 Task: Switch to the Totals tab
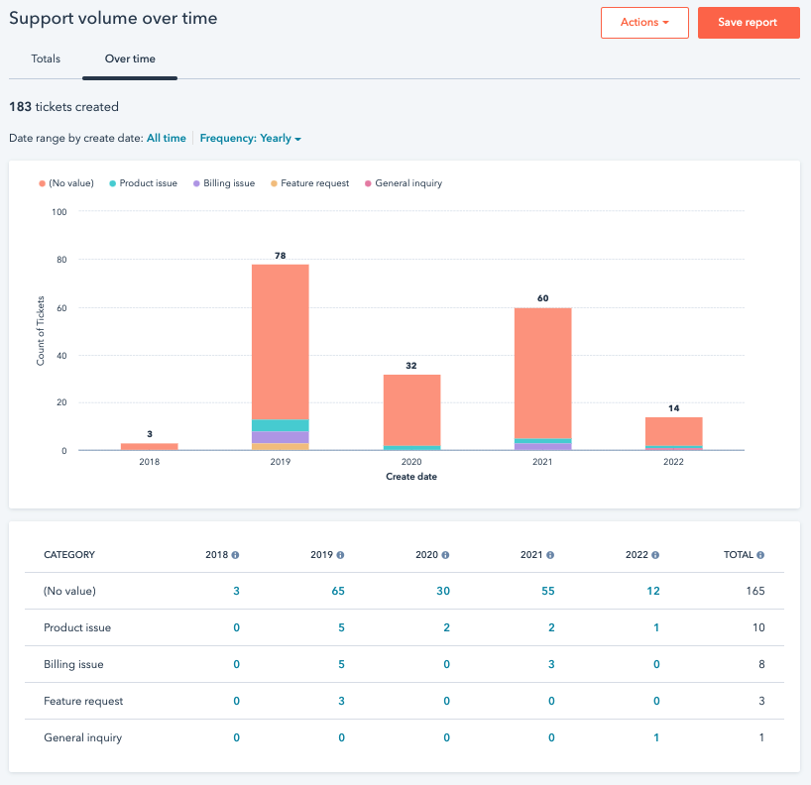[x=46, y=58]
